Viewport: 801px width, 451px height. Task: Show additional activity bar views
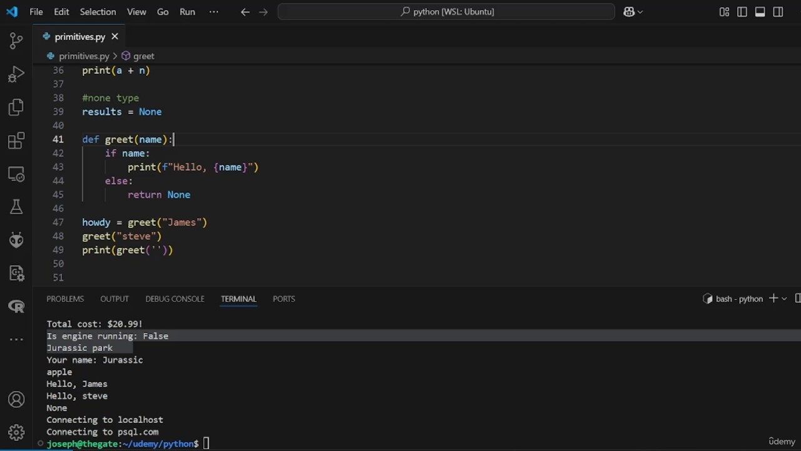point(16,340)
